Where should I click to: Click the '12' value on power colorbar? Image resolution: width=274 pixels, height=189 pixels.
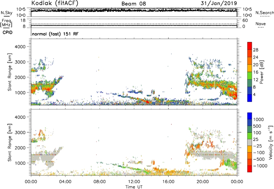256,80
